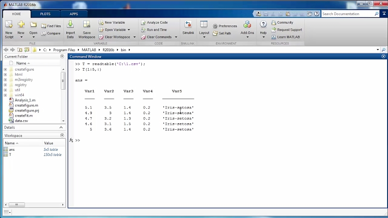
Task: Select Analysis_1.m file
Action: 25,100
